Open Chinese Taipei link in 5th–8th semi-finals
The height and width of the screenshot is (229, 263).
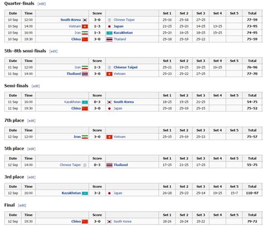125,67
